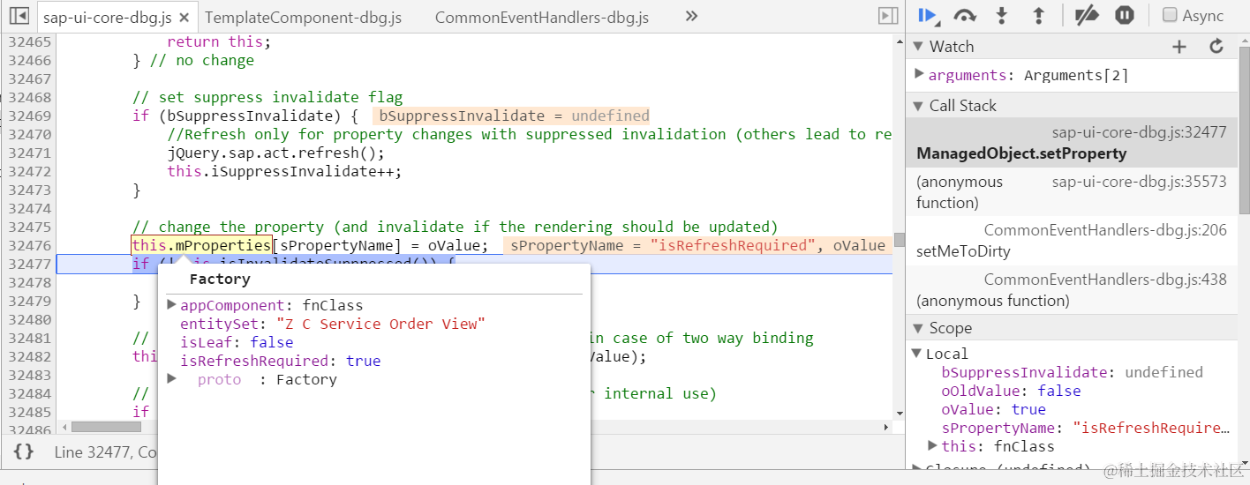Resume script execution
Image resolution: width=1250 pixels, height=485 pixels.
[927, 15]
